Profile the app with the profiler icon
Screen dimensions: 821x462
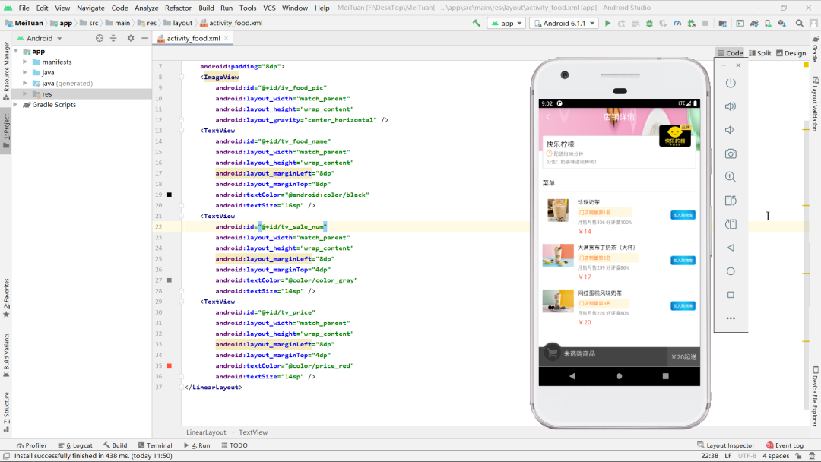click(x=677, y=23)
